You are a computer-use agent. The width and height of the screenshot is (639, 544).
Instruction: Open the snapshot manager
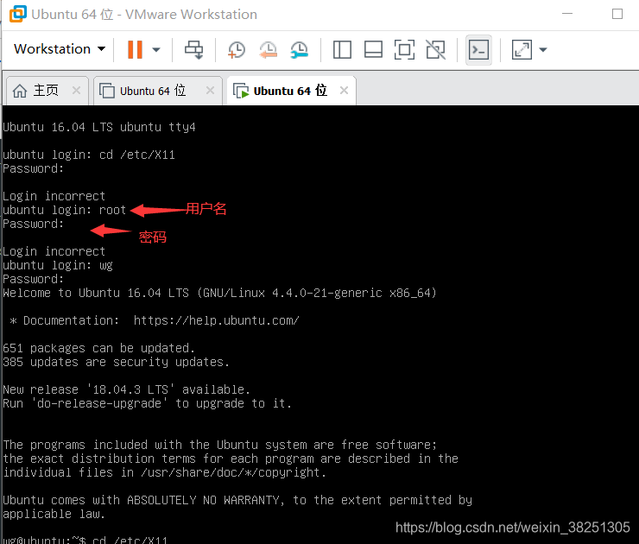pos(300,50)
